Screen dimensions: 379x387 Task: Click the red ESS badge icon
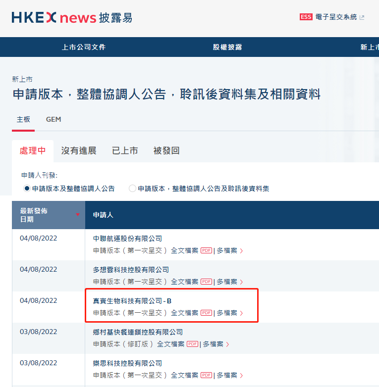click(x=306, y=17)
